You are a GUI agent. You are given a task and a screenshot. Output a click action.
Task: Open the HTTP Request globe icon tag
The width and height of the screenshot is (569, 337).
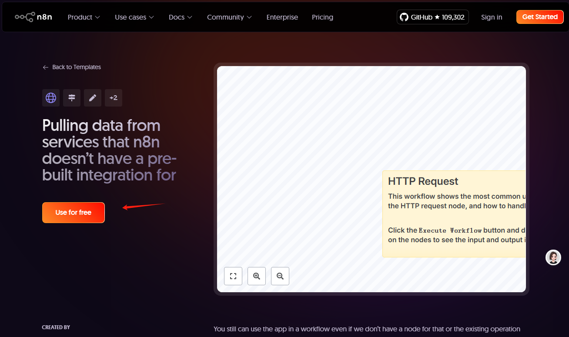pyautogui.click(x=51, y=98)
